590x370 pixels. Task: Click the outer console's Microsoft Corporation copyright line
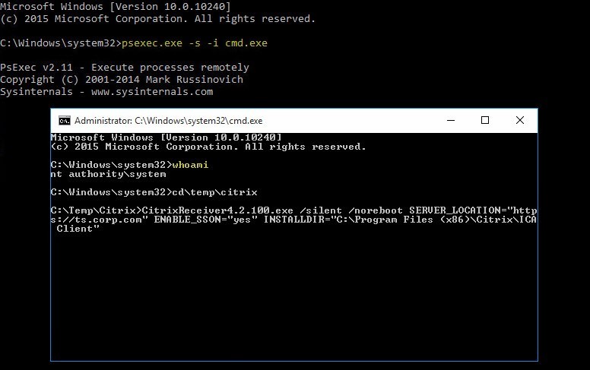[x=157, y=19]
